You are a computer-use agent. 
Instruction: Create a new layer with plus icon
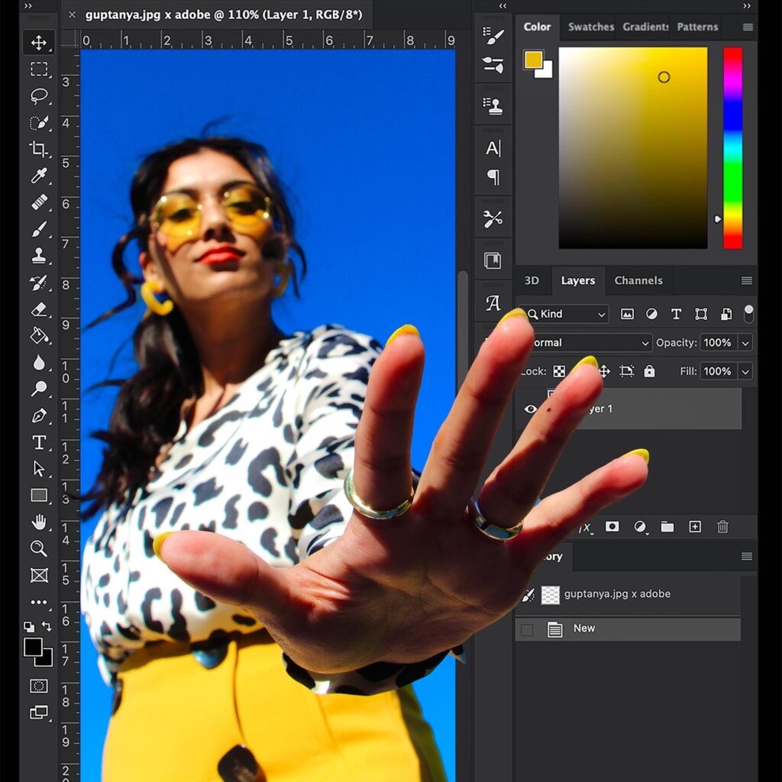[x=695, y=527]
